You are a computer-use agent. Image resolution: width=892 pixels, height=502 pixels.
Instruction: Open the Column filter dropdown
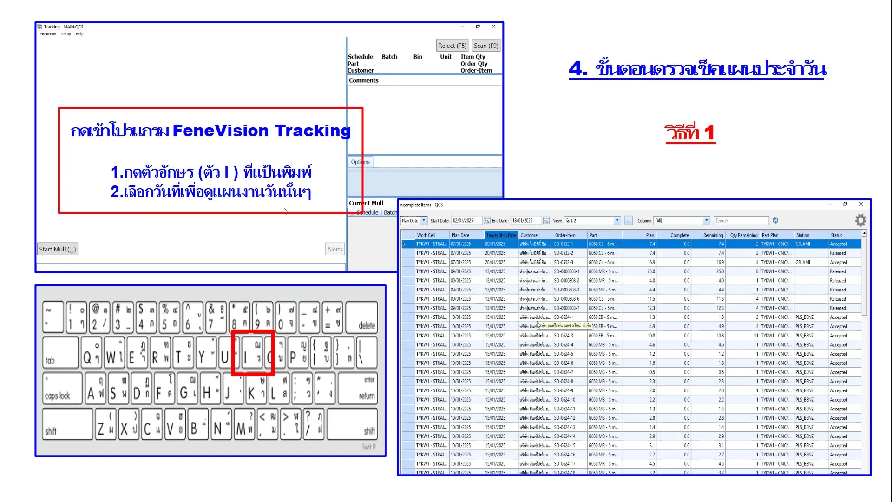pos(707,221)
